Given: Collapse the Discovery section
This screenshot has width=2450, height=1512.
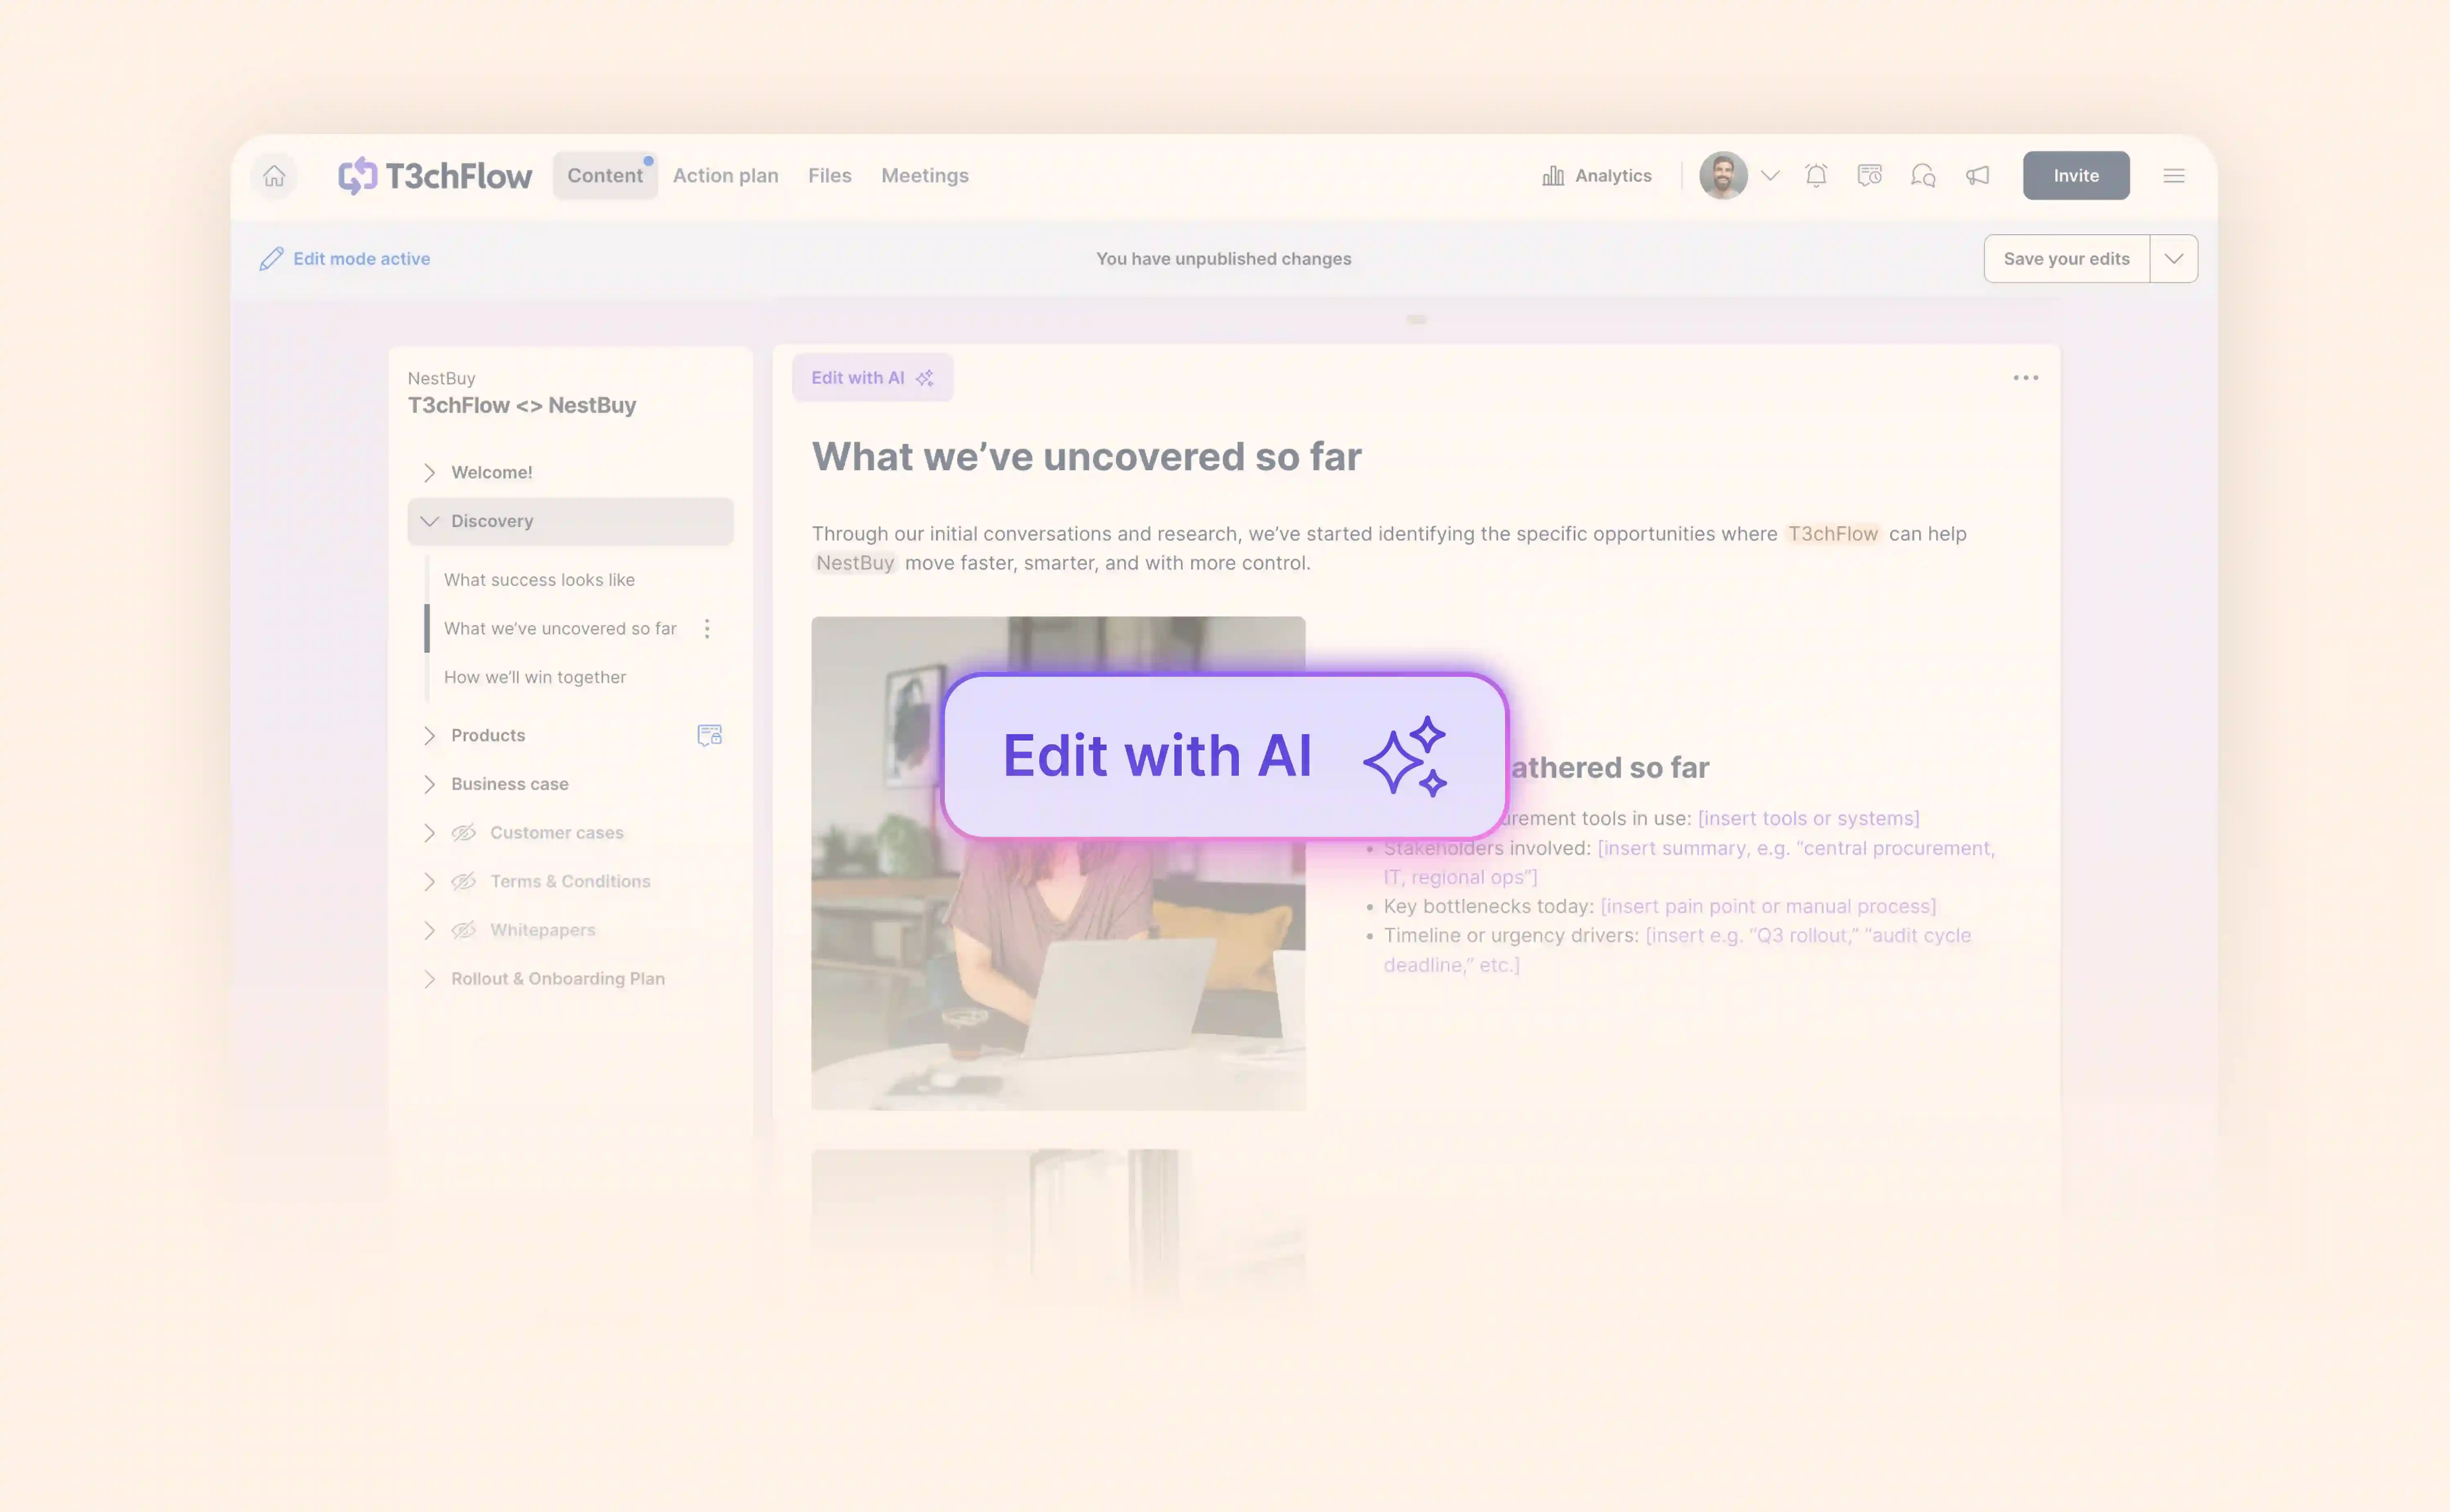Looking at the screenshot, I should (x=429, y=521).
